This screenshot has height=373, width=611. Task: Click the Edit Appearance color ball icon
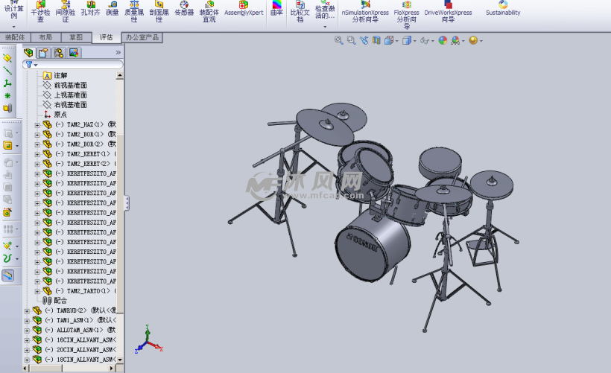click(x=443, y=41)
